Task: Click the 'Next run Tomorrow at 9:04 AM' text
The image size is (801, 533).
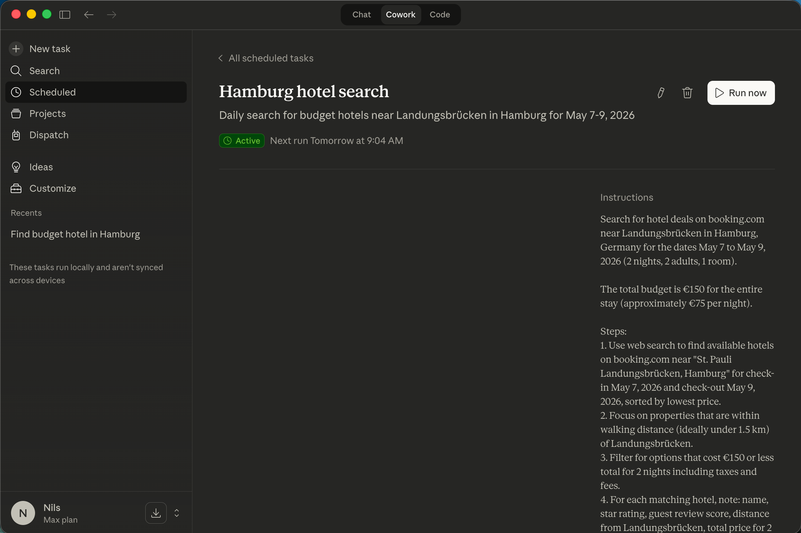Action: 337,141
